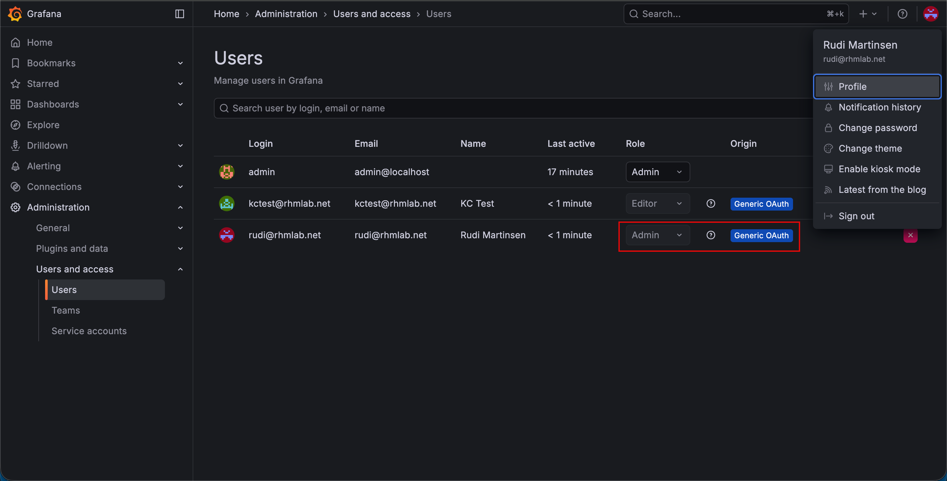Image resolution: width=947 pixels, height=481 pixels.
Task: Open the Admin role dropdown for admin user
Action: 657,172
